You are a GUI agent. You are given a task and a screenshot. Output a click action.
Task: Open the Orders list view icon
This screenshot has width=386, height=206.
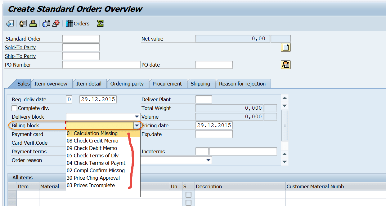coord(69,23)
